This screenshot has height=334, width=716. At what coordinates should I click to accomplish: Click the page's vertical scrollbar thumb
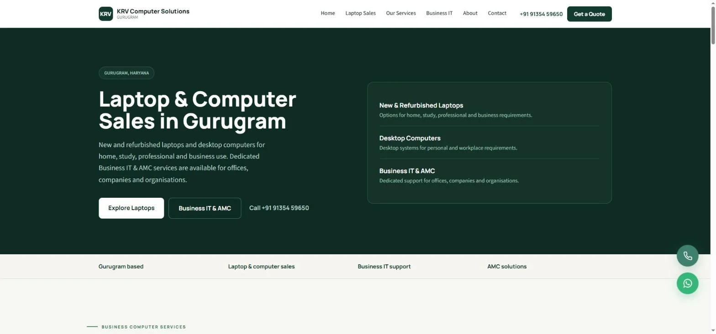click(713, 26)
